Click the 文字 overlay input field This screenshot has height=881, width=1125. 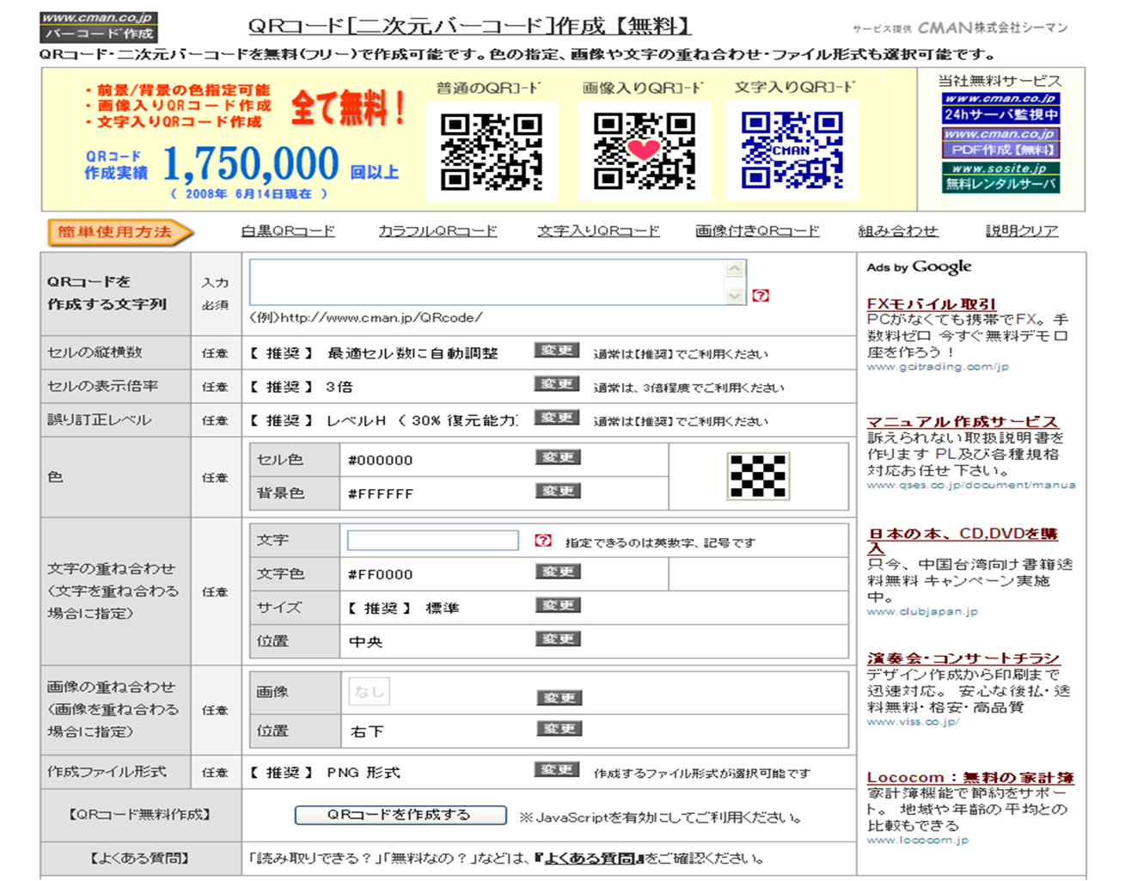(432, 541)
